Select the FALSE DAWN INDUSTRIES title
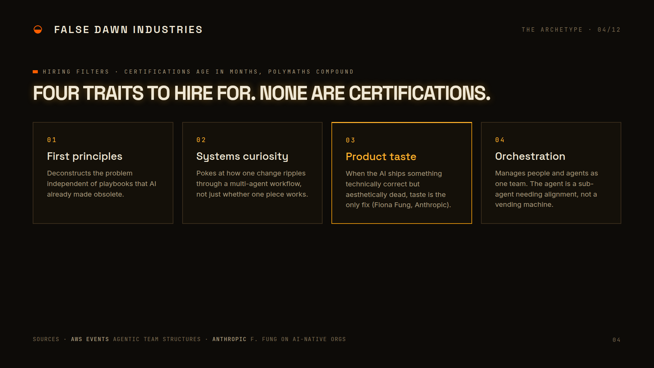 click(x=128, y=30)
